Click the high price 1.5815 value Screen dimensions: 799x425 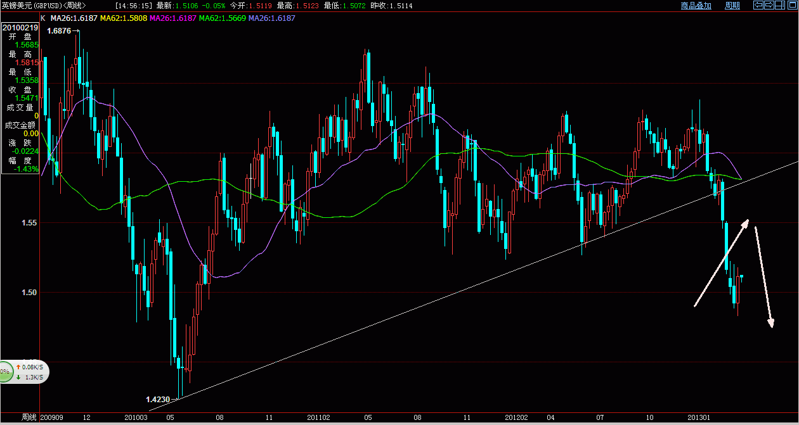pyautogui.click(x=27, y=63)
